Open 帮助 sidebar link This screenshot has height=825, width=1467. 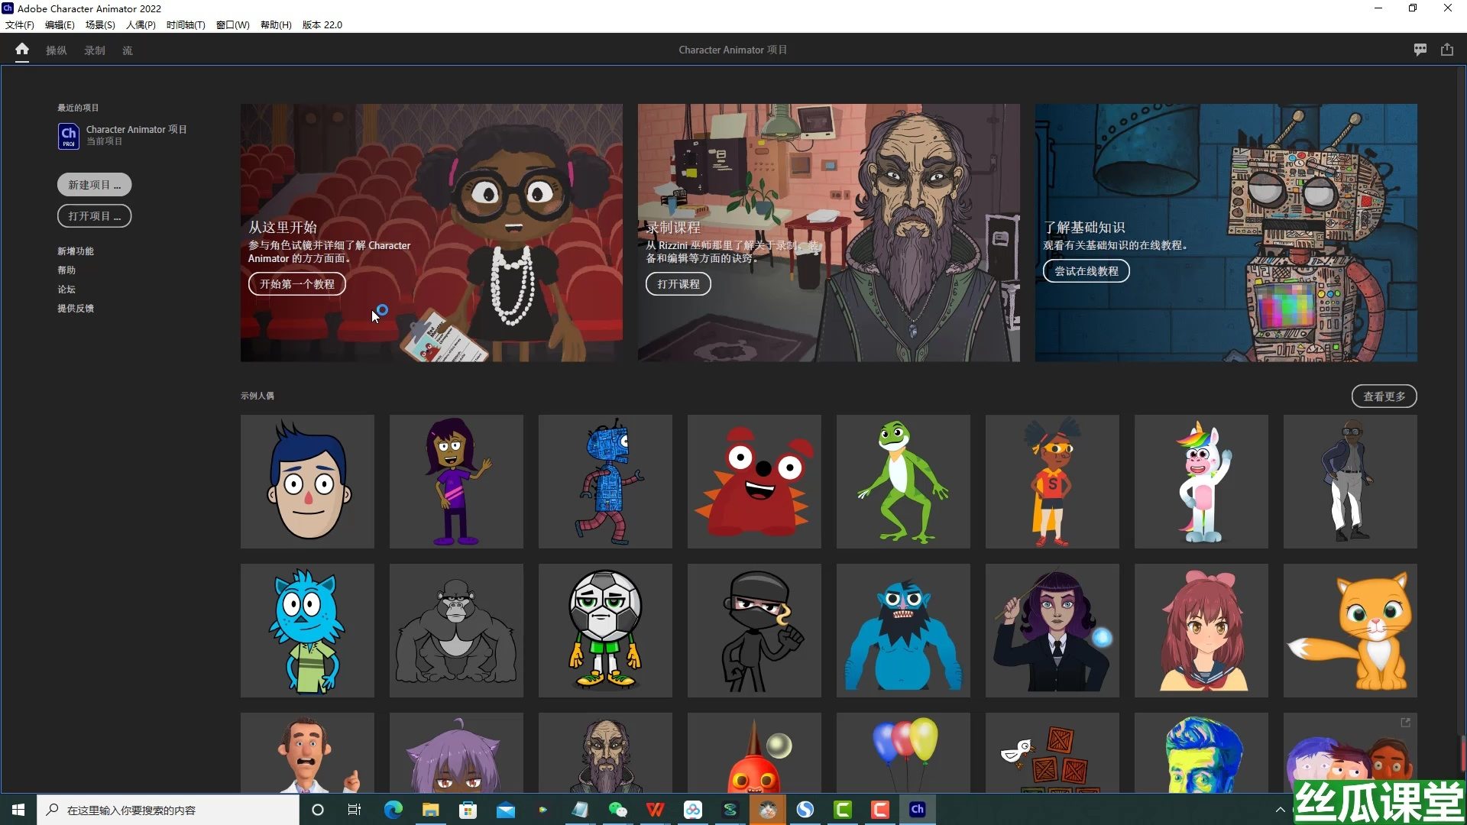click(x=66, y=270)
